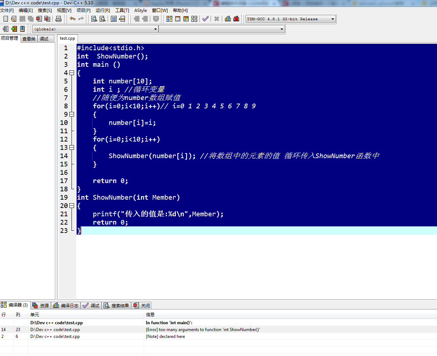
Task: Open the 运行[R] menu
Action: click(103, 10)
